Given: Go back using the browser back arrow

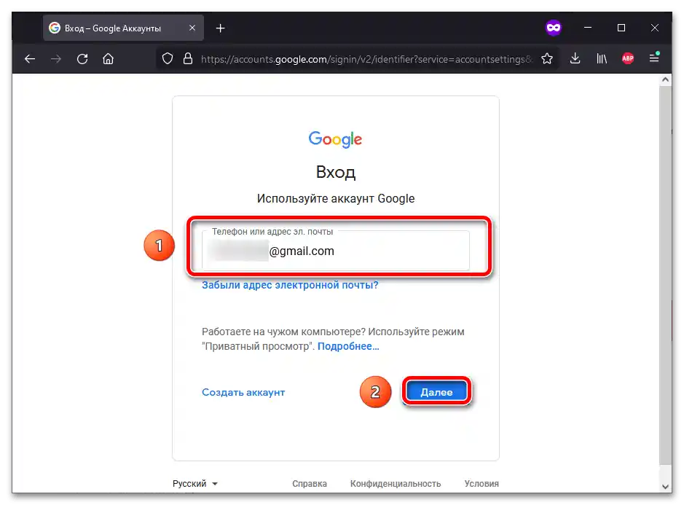Looking at the screenshot, I should 30,59.
